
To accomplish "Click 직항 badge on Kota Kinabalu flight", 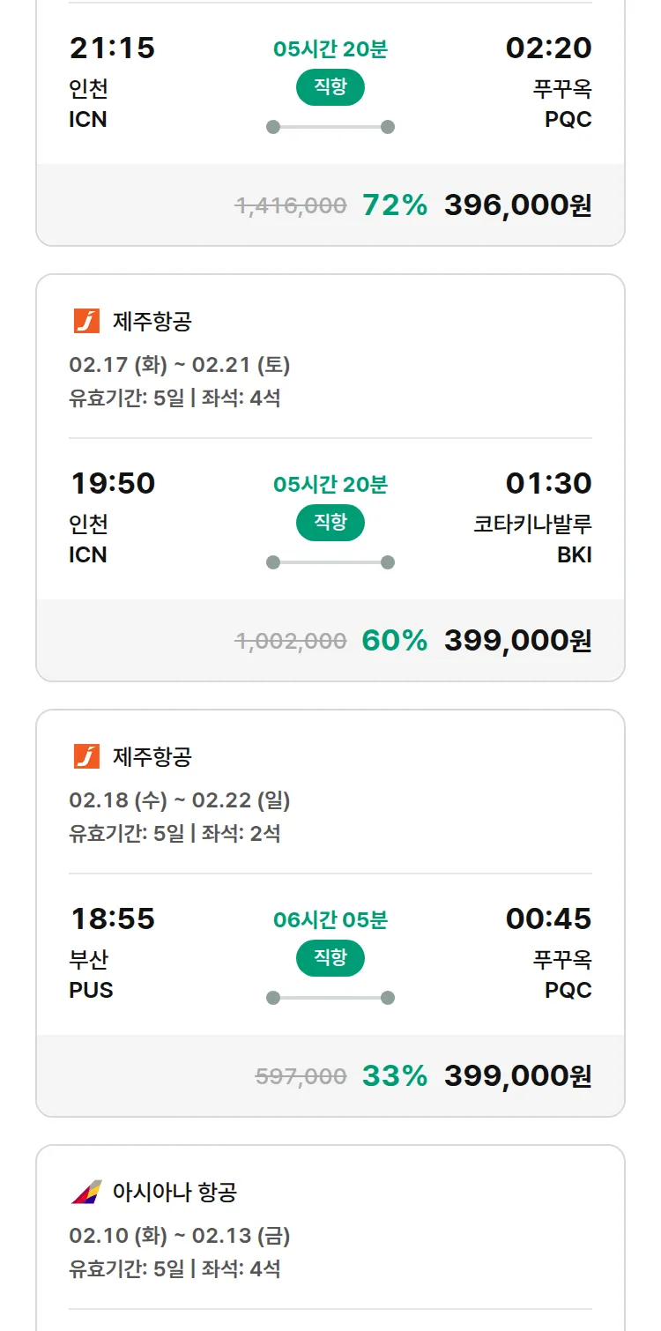I will pyautogui.click(x=330, y=522).
